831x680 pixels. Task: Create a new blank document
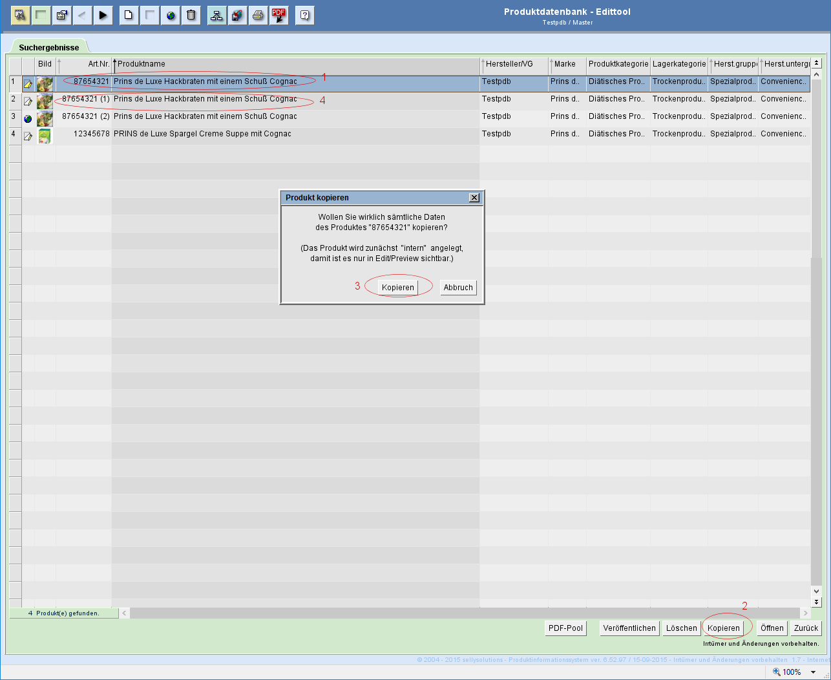pos(129,15)
